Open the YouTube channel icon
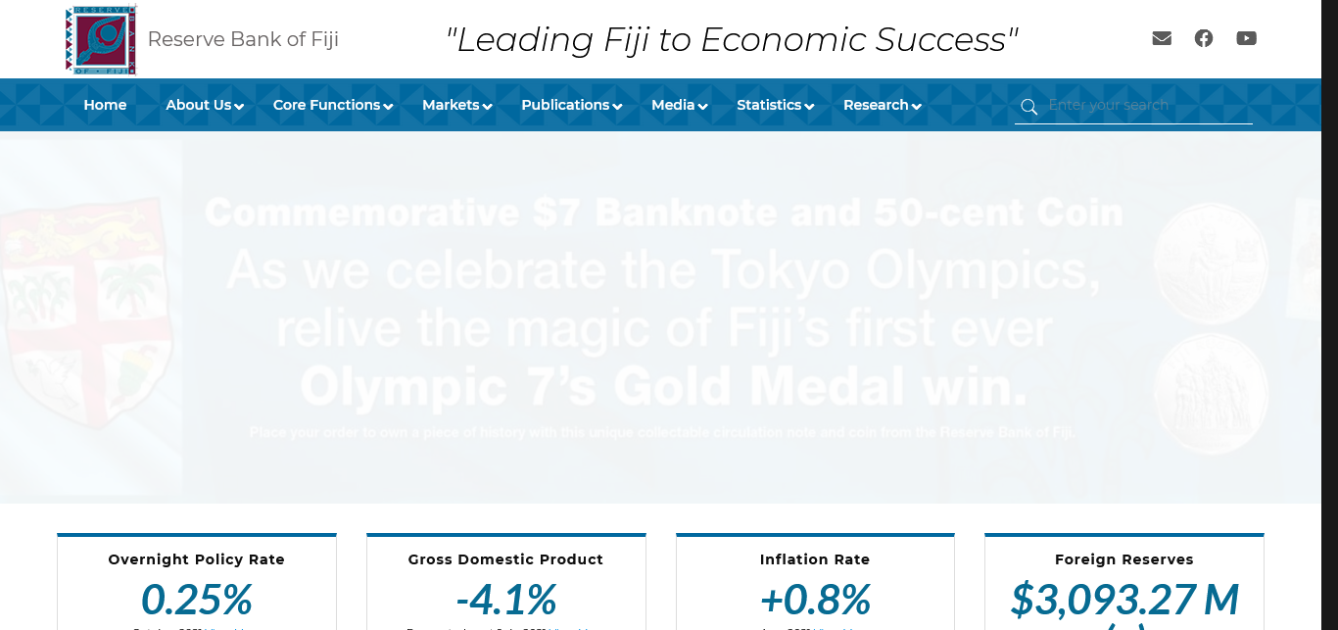 pyautogui.click(x=1246, y=38)
